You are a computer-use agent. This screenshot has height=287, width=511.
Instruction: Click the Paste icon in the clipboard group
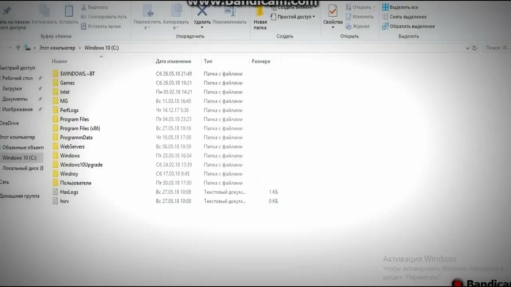pos(69,11)
